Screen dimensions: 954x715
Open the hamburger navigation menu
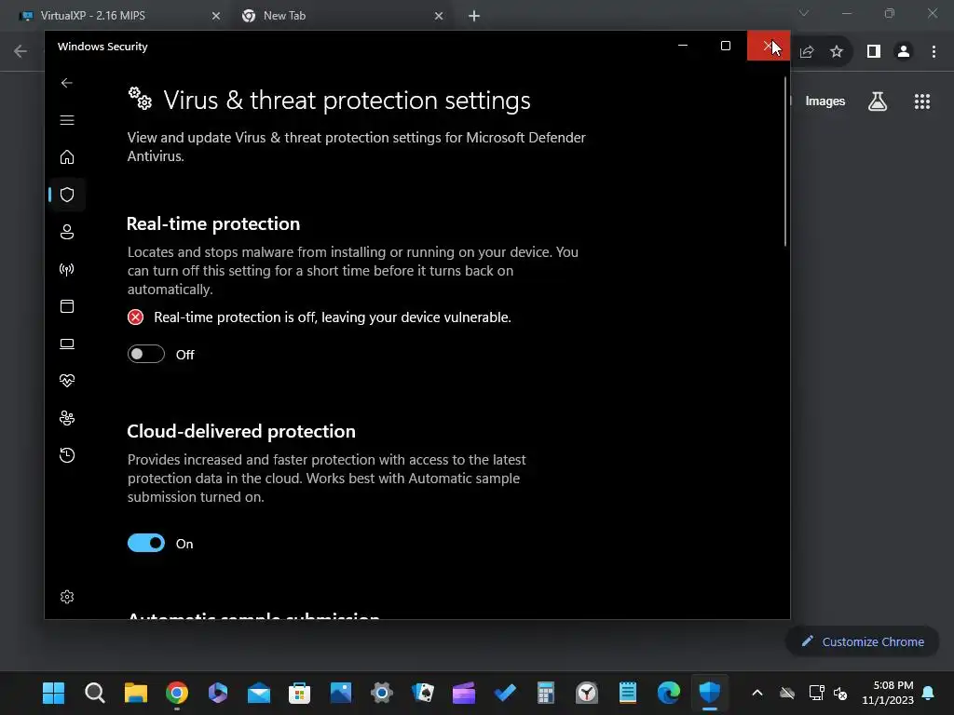pyautogui.click(x=67, y=120)
